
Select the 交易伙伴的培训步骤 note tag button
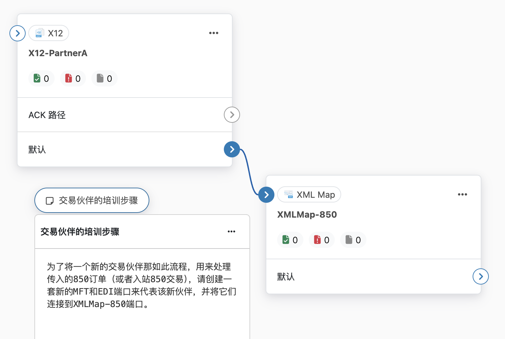(92, 200)
